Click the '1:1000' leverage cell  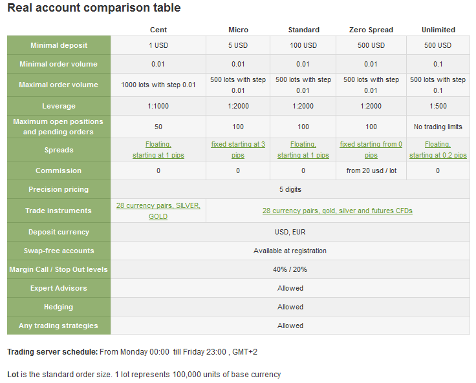(158, 106)
